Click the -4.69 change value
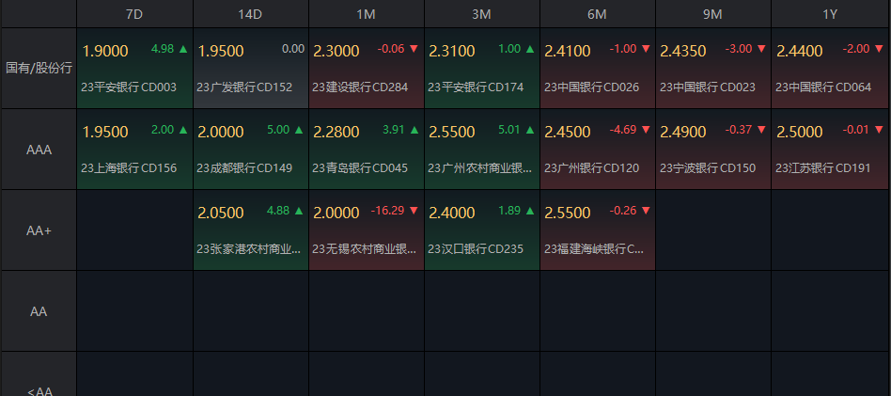 [623, 130]
